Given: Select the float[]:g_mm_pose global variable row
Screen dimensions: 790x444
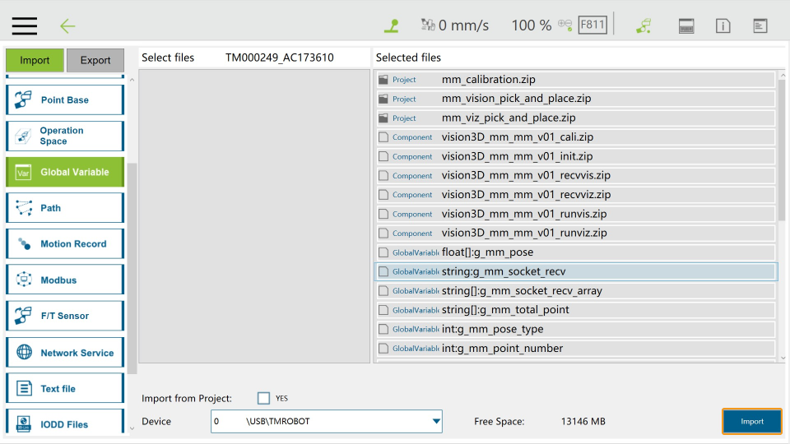Looking at the screenshot, I should click(574, 252).
